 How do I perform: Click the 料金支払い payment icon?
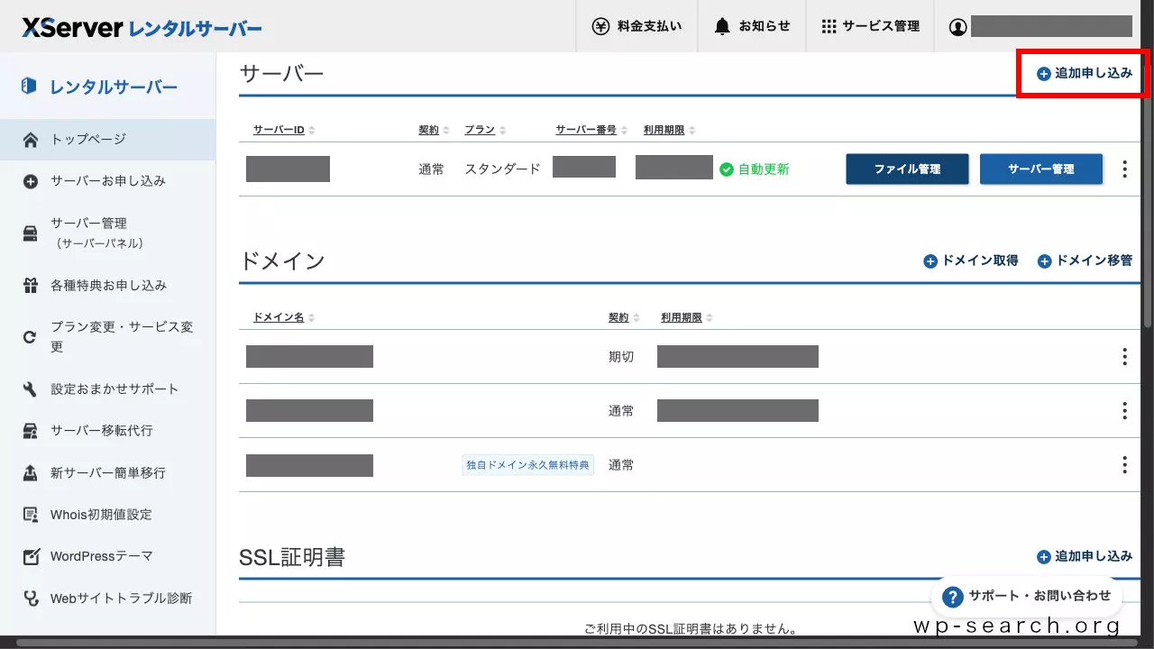[x=600, y=26]
